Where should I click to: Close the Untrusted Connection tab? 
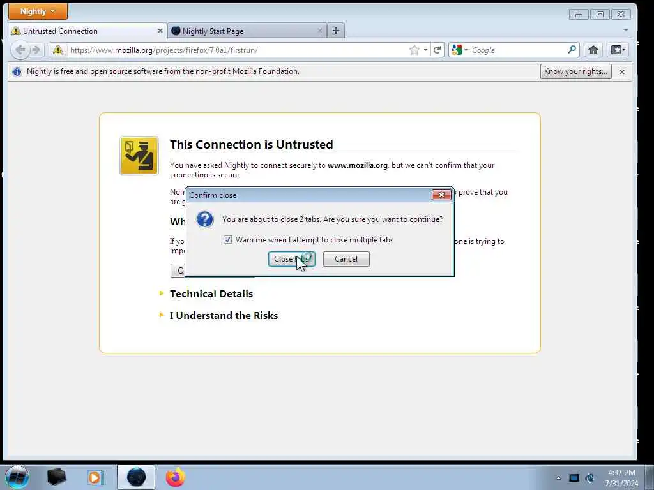160,31
